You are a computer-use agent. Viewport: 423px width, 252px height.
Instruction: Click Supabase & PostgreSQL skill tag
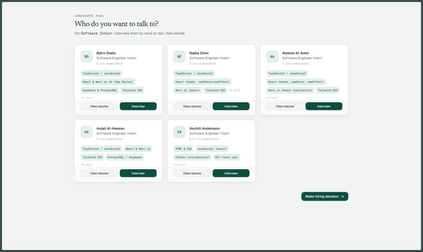(100, 90)
